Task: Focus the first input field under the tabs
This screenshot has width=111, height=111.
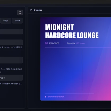Action: tap(11, 31)
